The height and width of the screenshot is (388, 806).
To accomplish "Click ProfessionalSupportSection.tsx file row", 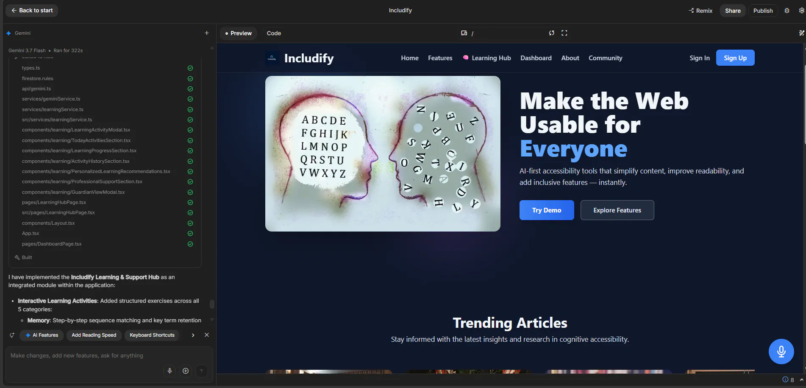I will click(x=82, y=182).
